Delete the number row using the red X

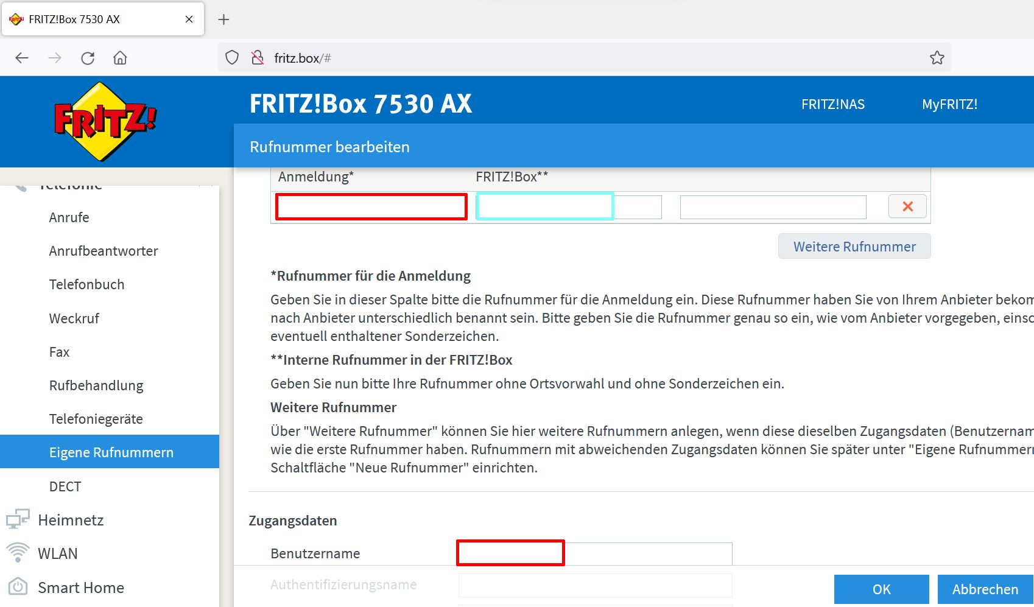click(x=907, y=206)
